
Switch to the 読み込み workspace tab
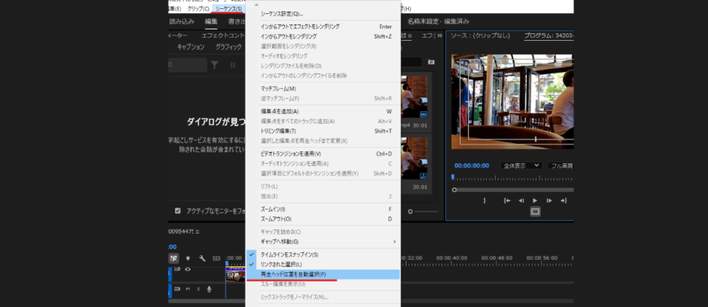[183, 22]
